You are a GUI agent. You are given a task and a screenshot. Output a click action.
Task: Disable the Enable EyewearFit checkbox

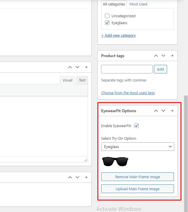tap(136, 126)
